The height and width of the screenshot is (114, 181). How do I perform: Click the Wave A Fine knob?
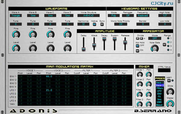[16, 34]
